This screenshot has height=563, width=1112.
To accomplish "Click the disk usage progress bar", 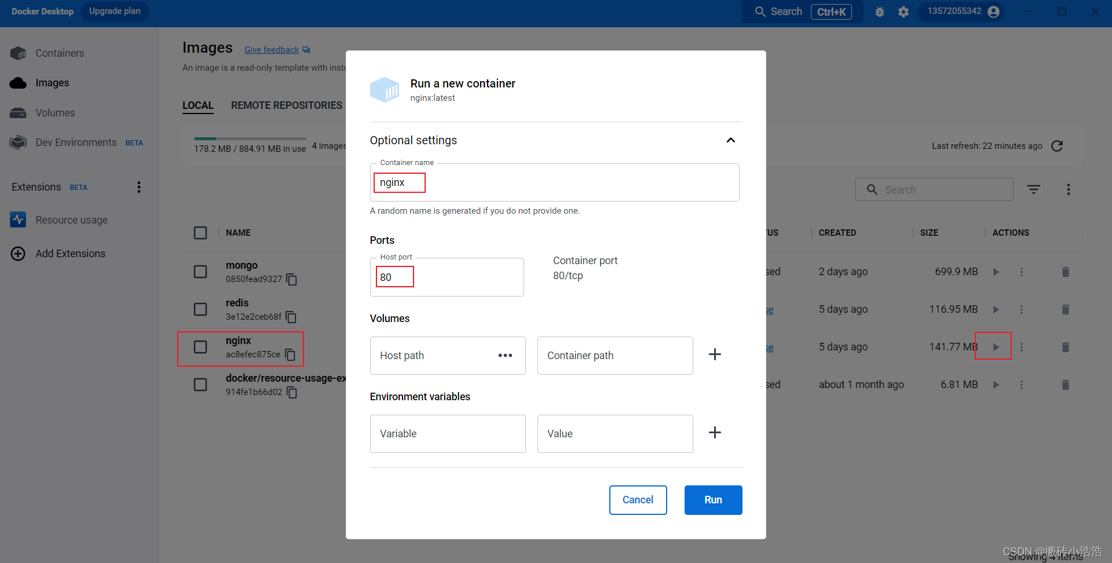I will pos(250,138).
